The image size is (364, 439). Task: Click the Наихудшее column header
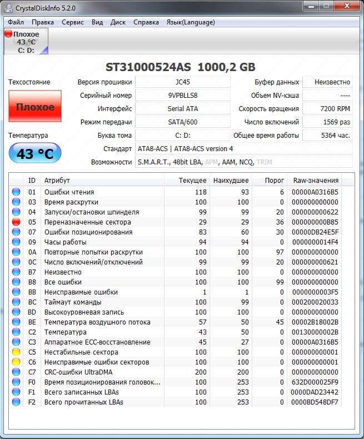point(231,181)
